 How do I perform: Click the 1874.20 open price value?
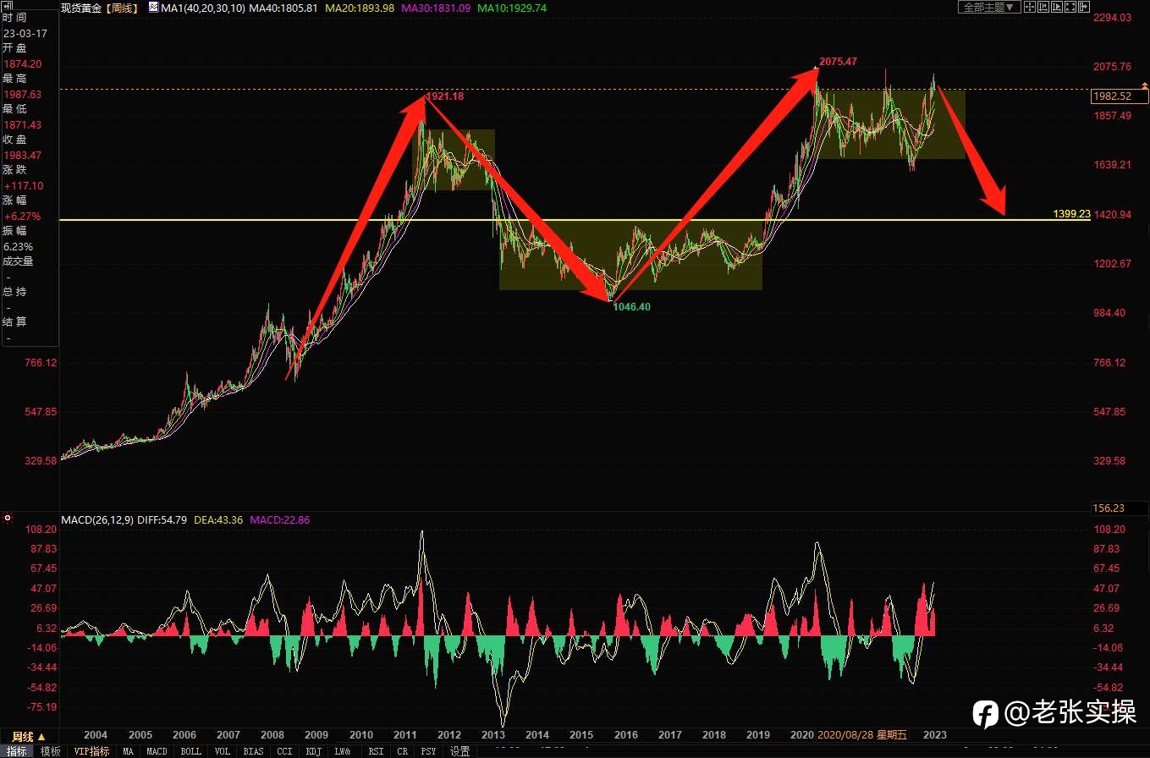tap(22, 64)
